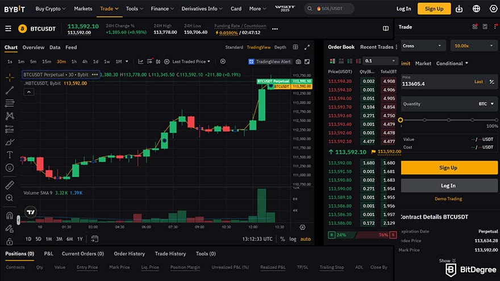Open the indicators chart icon

[x=141, y=61]
